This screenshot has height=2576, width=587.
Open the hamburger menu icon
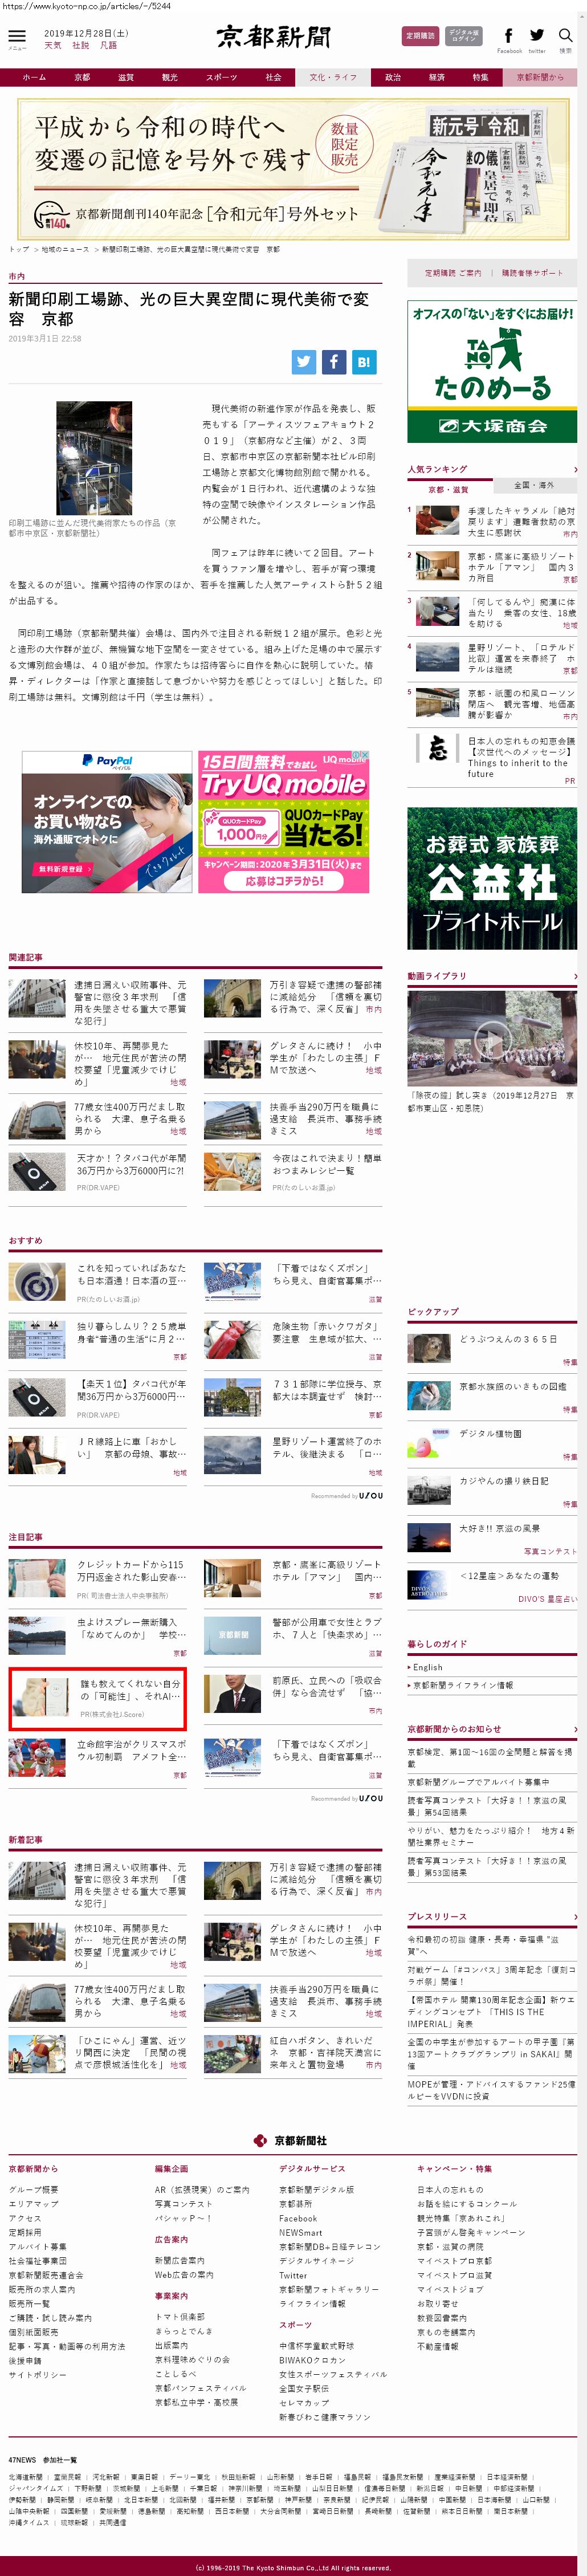(x=17, y=37)
